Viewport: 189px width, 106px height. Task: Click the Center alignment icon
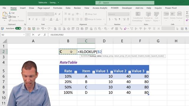(x=69, y=19)
